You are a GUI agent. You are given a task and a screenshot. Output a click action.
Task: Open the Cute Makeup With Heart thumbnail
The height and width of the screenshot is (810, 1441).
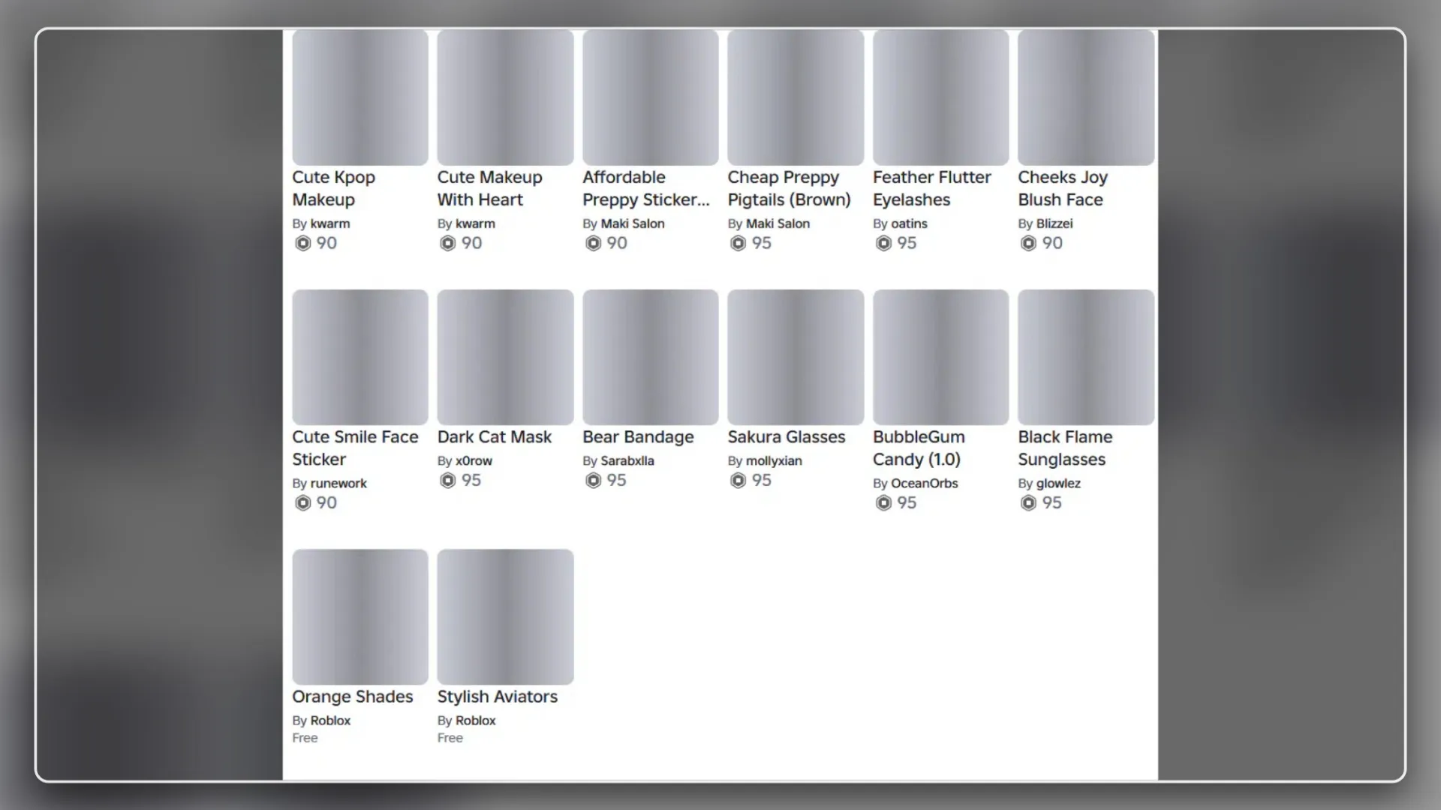pyautogui.click(x=505, y=97)
